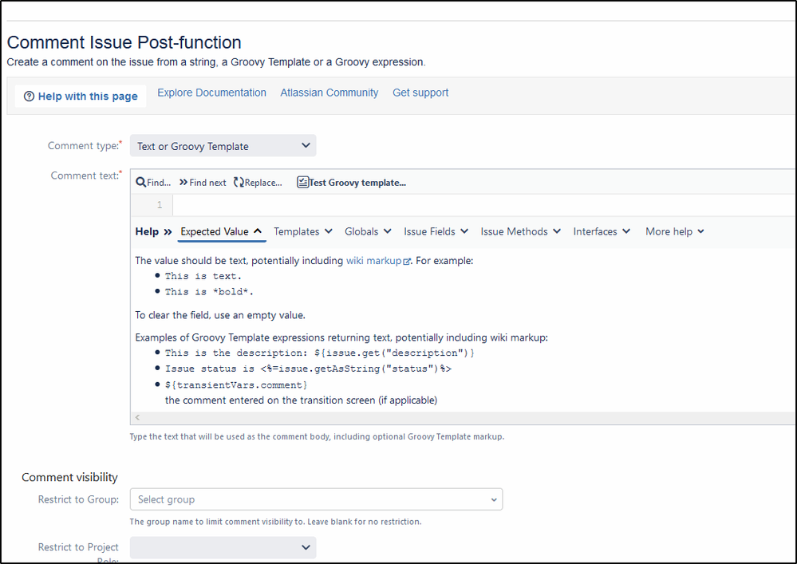Viewport: 797px width, 564px height.
Task: Visit the Explore Documentation link
Action: [x=211, y=93]
